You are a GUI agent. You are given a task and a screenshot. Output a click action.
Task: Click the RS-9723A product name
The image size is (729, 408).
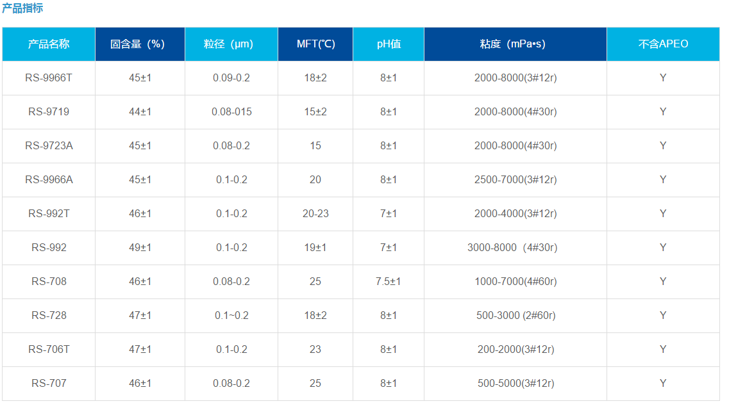point(49,146)
